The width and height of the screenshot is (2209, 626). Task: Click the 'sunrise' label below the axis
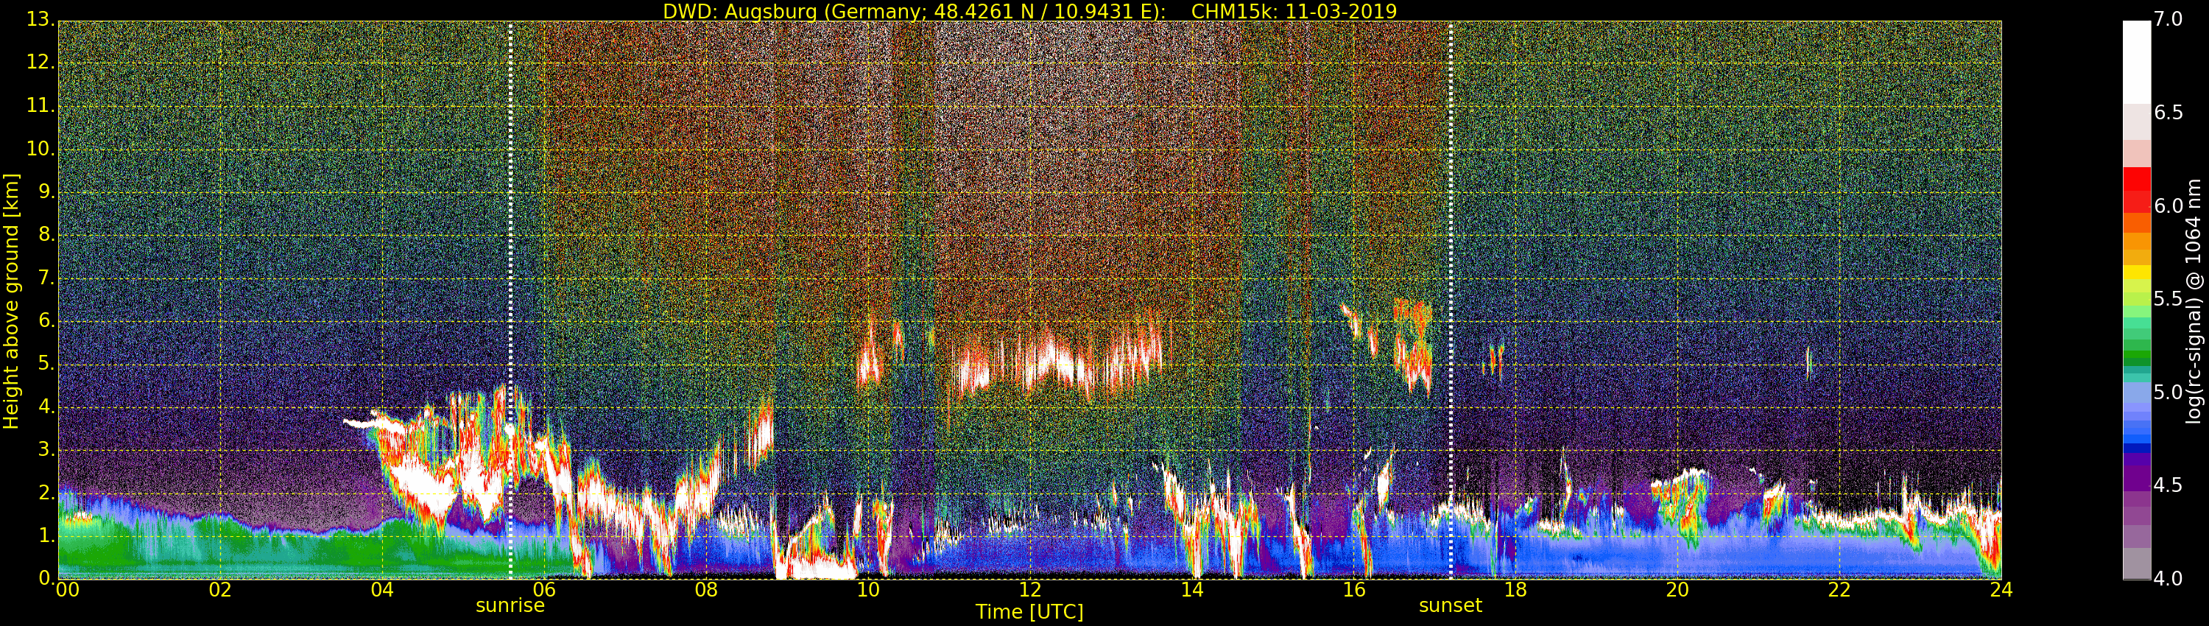510,605
